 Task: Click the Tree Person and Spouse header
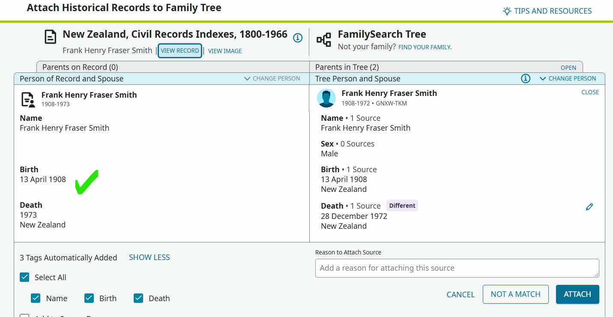tap(358, 79)
